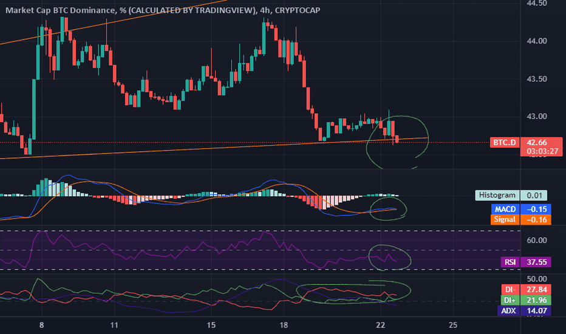Image resolution: width=566 pixels, height=334 pixels.
Task: Click the 44.00 price axis label
Action: [x=537, y=41]
